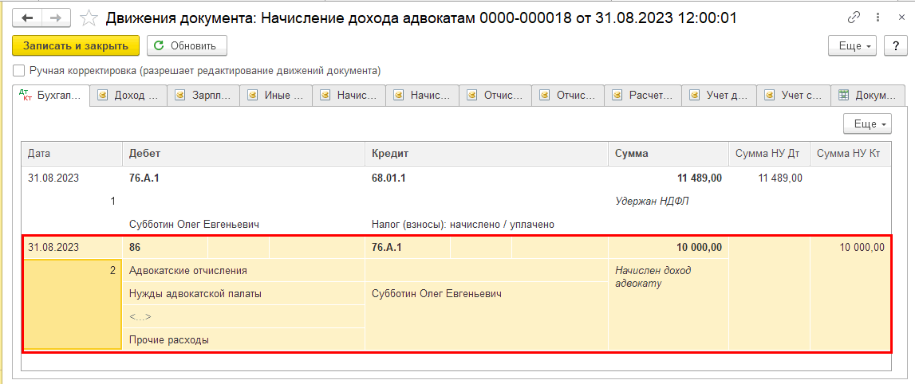Click the Сумма column header
915x384 pixels.
tap(631, 153)
